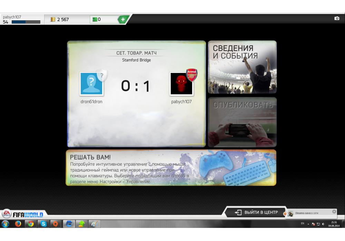Click the camera screenshot icon
Screen dimensions: 345x241
pyautogui.click(x=337, y=19)
